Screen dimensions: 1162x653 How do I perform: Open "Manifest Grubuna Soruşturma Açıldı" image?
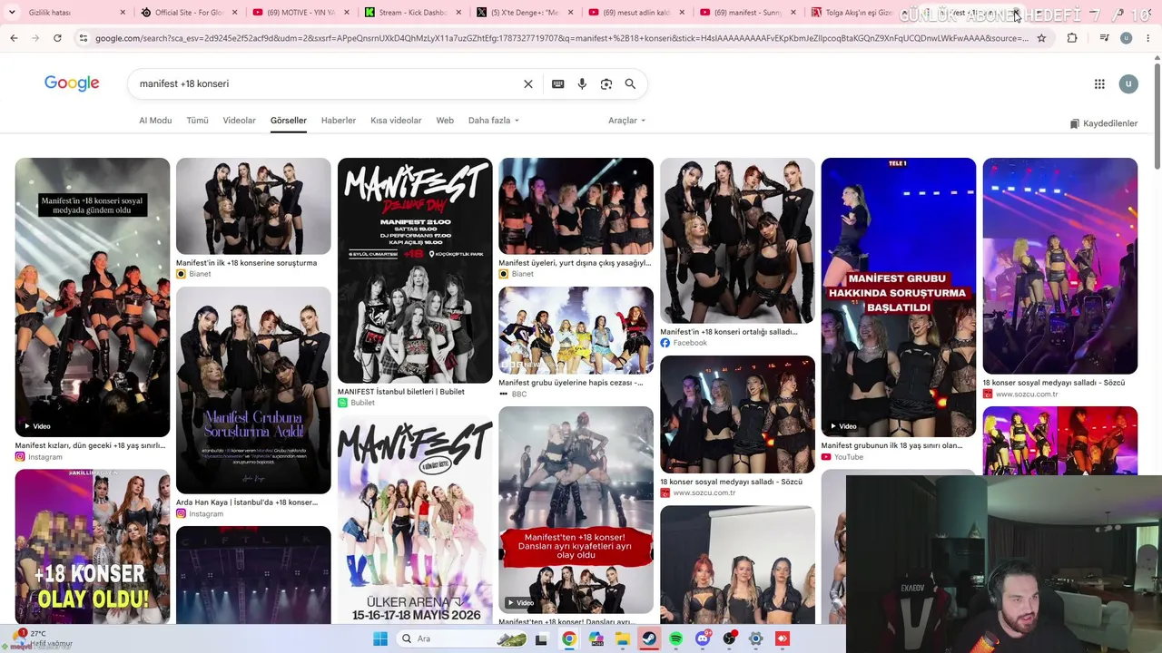pos(253,390)
